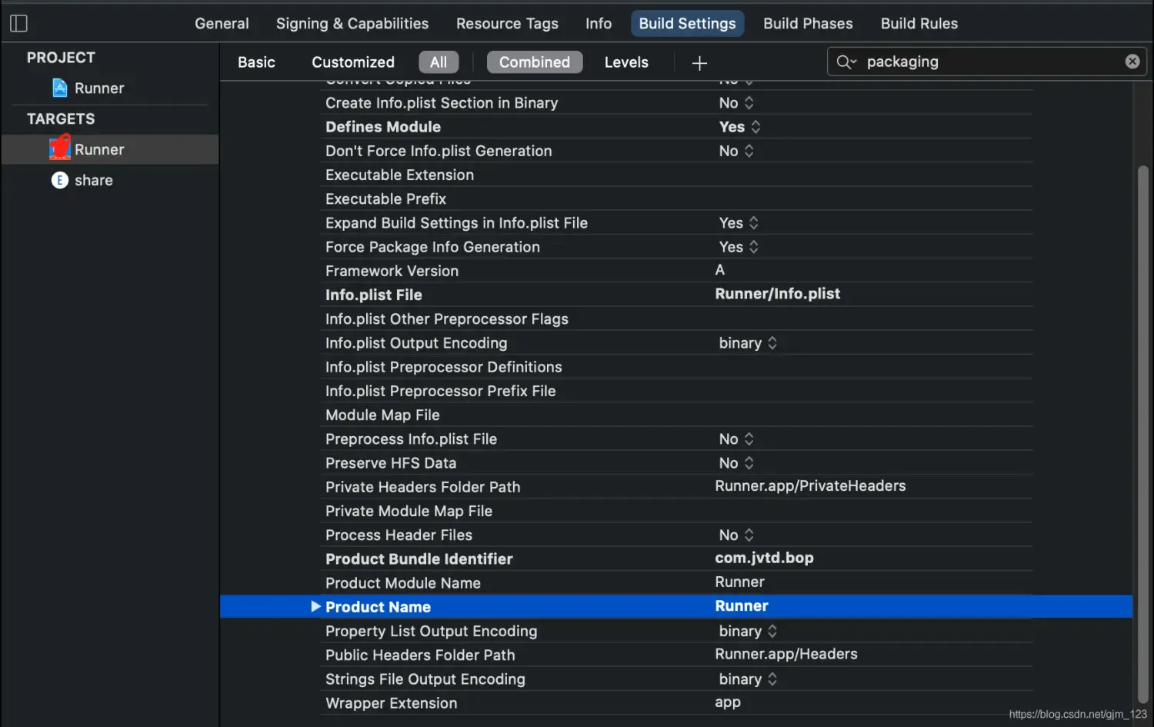This screenshot has height=727, width=1154.
Task: Click the Runner project blueprint icon
Action: [x=60, y=88]
